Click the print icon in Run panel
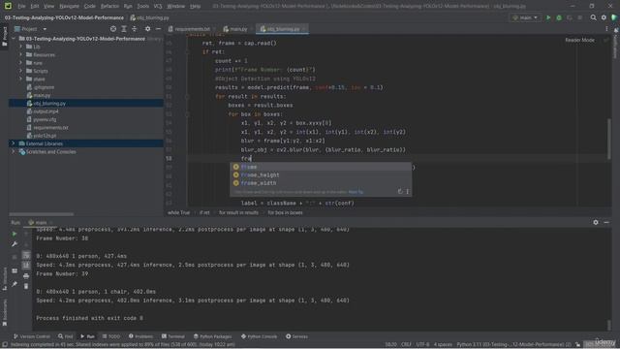 pyautogui.click(x=26, y=275)
